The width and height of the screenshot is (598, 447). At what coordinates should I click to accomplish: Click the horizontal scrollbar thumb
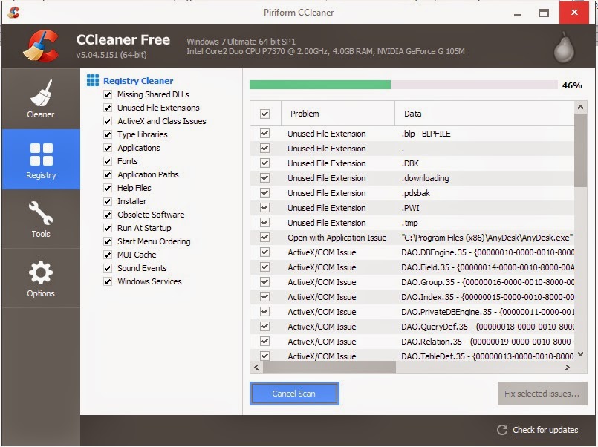coord(330,368)
